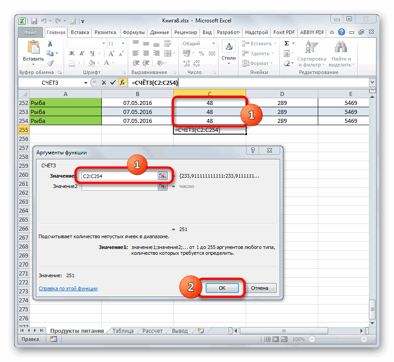Open the Name Box СЧЁТЗ dropdown arrow

pos(86,83)
